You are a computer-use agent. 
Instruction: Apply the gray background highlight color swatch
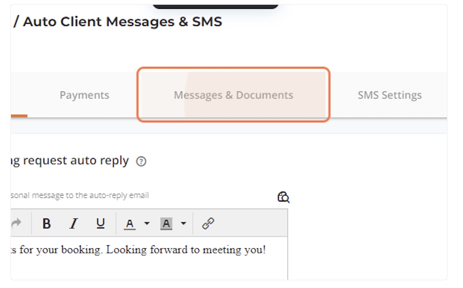tap(166, 223)
